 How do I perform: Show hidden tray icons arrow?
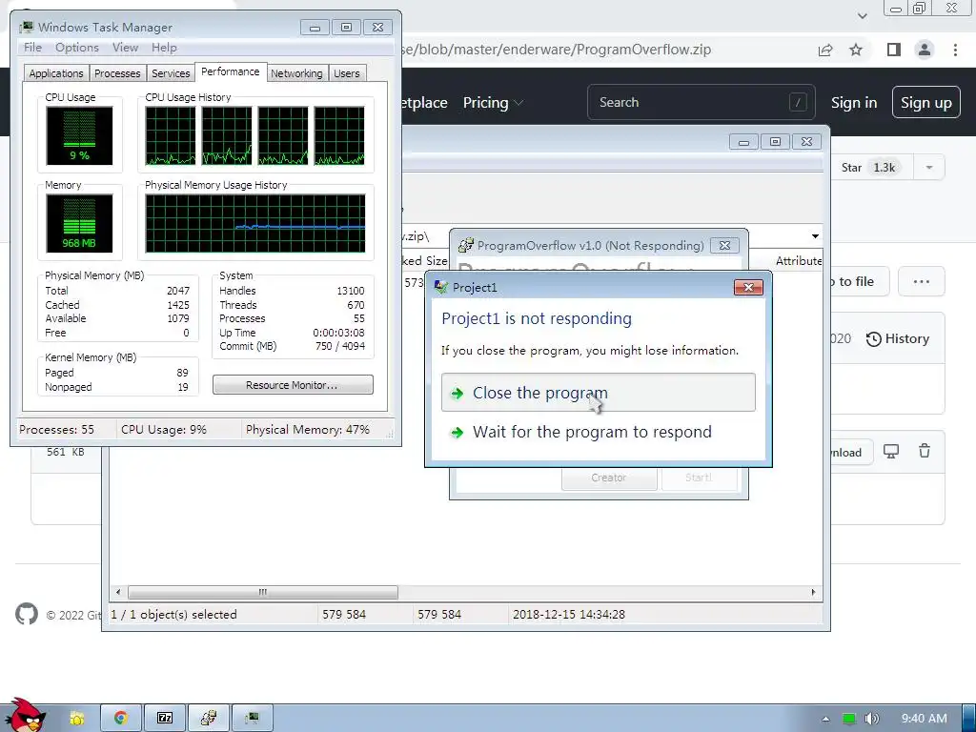[x=825, y=719]
